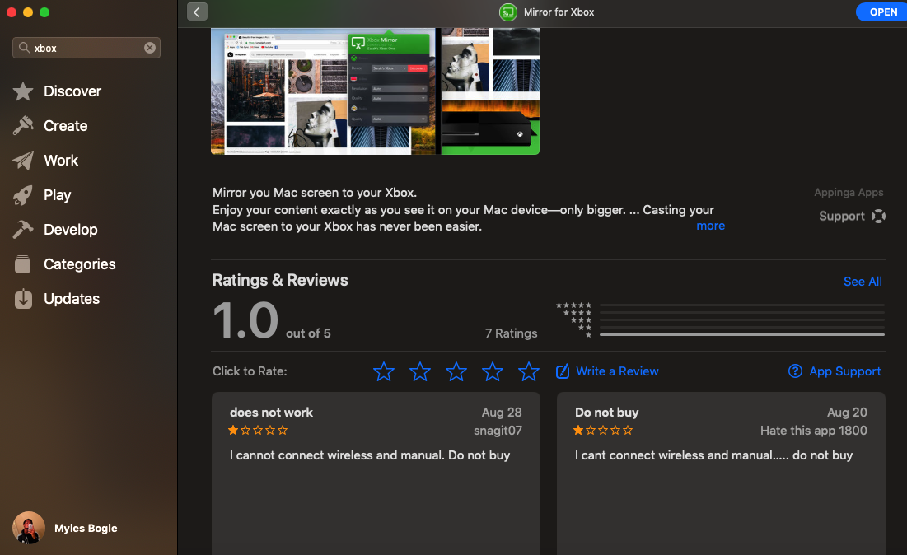This screenshot has height=555, width=907.
Task: Click the App Support question mark icon
Action: click(x=795, y=371)
